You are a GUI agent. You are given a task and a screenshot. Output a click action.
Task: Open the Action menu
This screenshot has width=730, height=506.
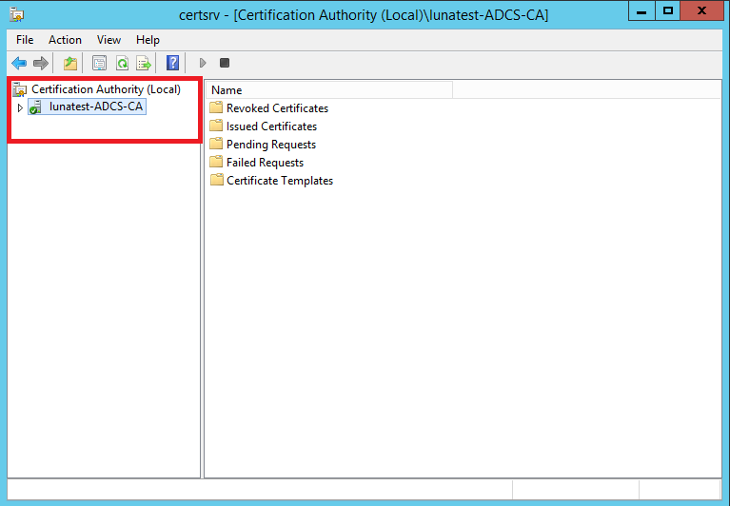point(65,40)
